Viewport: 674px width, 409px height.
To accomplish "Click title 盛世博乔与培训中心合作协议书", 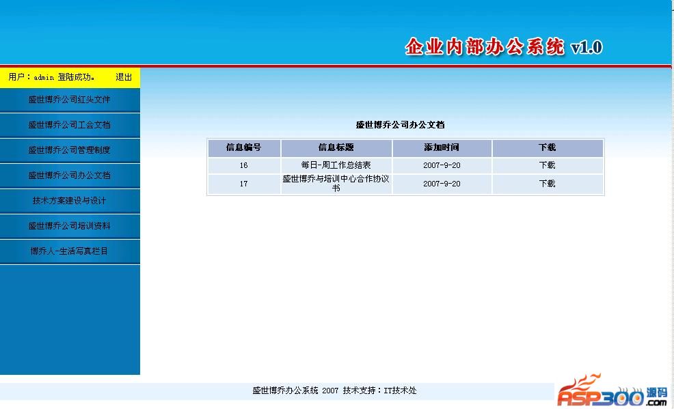I will coord(336,183).
